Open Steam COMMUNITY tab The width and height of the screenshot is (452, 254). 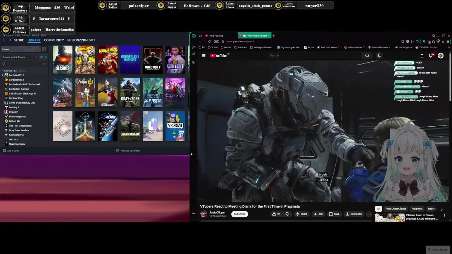point(54,40)
